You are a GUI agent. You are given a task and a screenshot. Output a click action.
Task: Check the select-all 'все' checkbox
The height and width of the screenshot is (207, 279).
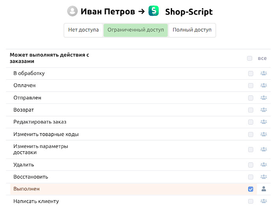(x=249, y=58)
